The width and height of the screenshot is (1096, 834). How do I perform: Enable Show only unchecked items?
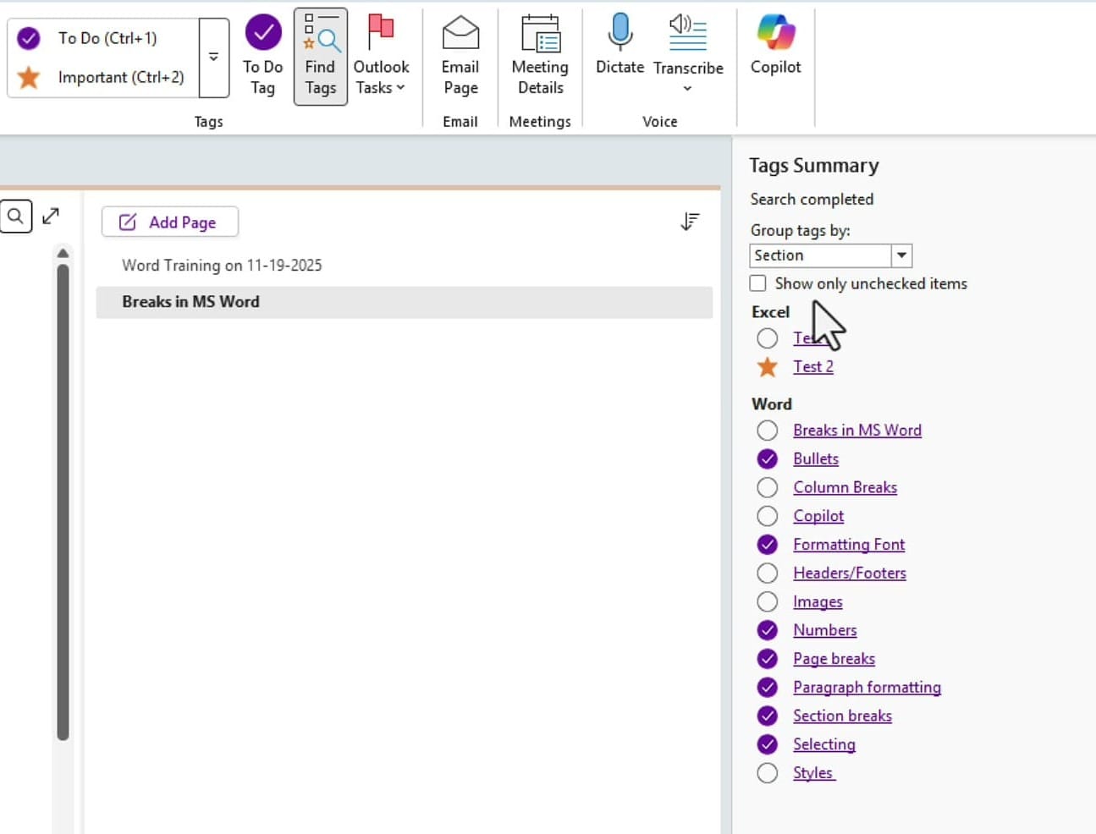click(757, 283)
